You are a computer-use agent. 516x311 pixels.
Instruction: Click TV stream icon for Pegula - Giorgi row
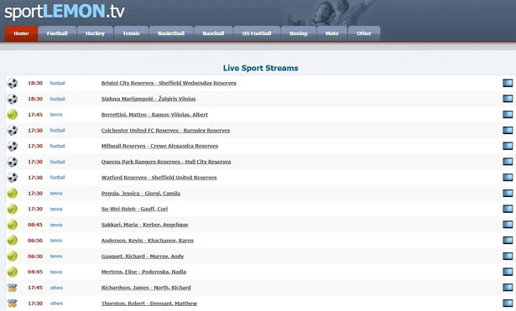point(508,193)
